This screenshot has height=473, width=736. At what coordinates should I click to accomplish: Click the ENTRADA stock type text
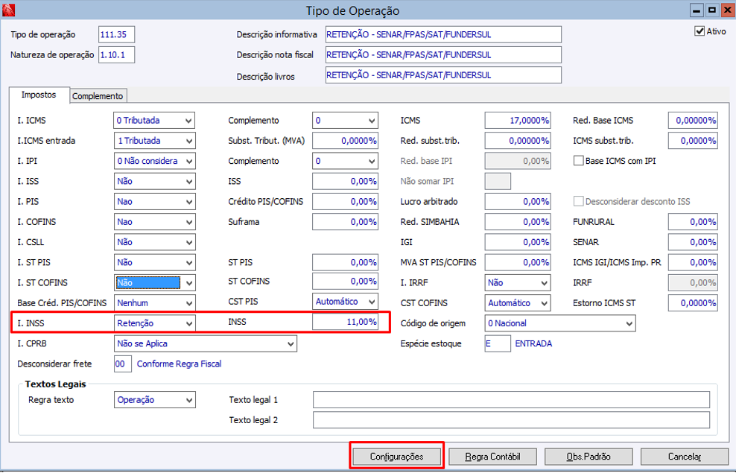pyautogui.click(x=533, y=343)
